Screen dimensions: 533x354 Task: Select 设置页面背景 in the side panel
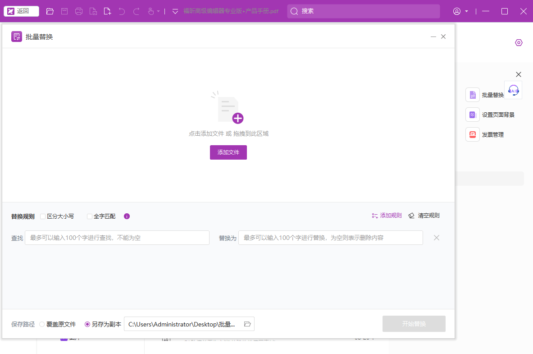pyautogui.click(x=490, y=115)
